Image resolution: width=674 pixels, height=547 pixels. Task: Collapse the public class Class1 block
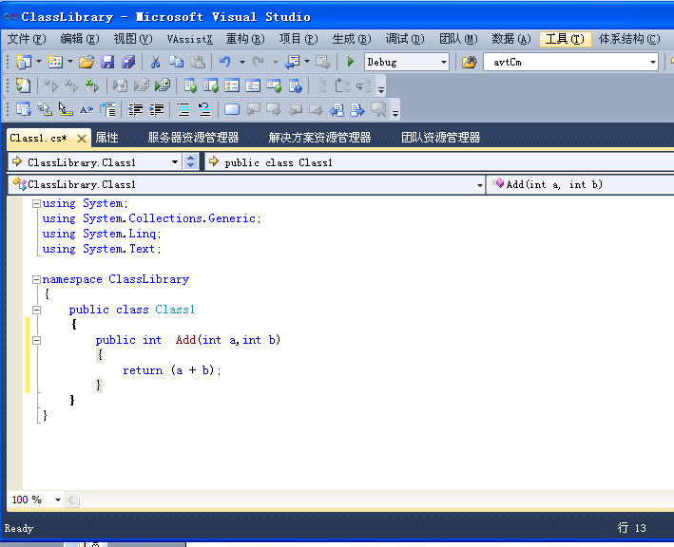(36, 310)
